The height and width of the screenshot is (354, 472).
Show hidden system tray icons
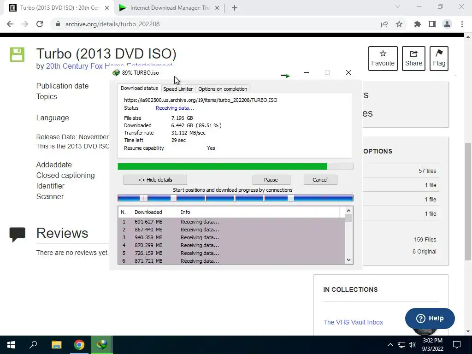click(390, 345)
